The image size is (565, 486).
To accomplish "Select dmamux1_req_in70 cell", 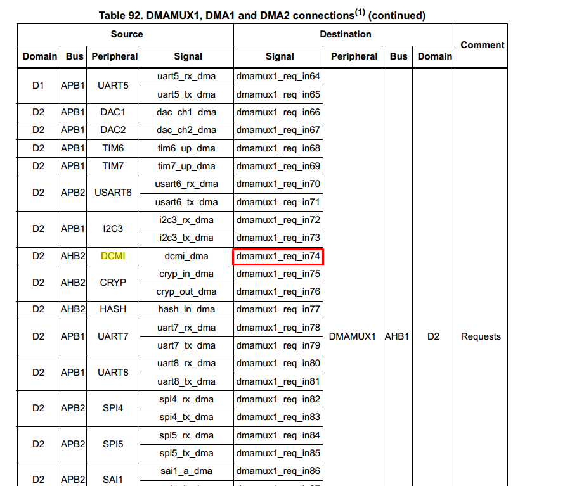I will click(278, 184).
